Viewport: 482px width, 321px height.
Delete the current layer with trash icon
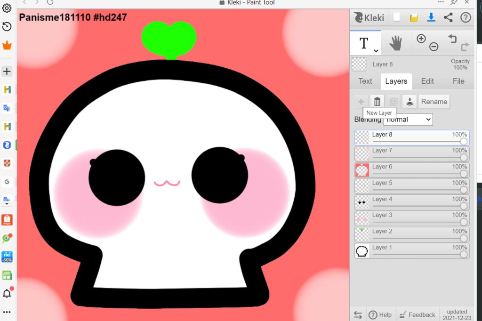377,102
